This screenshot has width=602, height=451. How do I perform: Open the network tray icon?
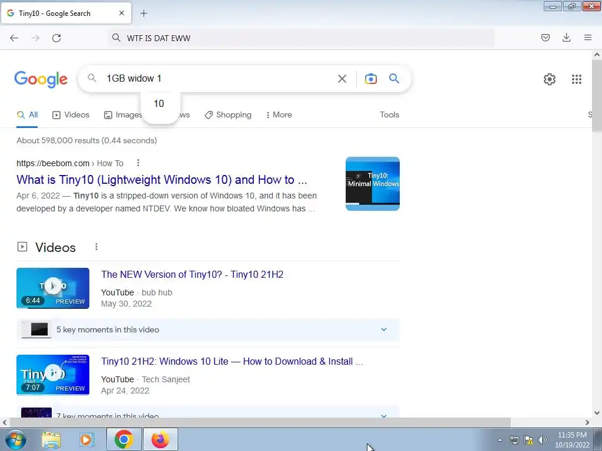[514, 440]
